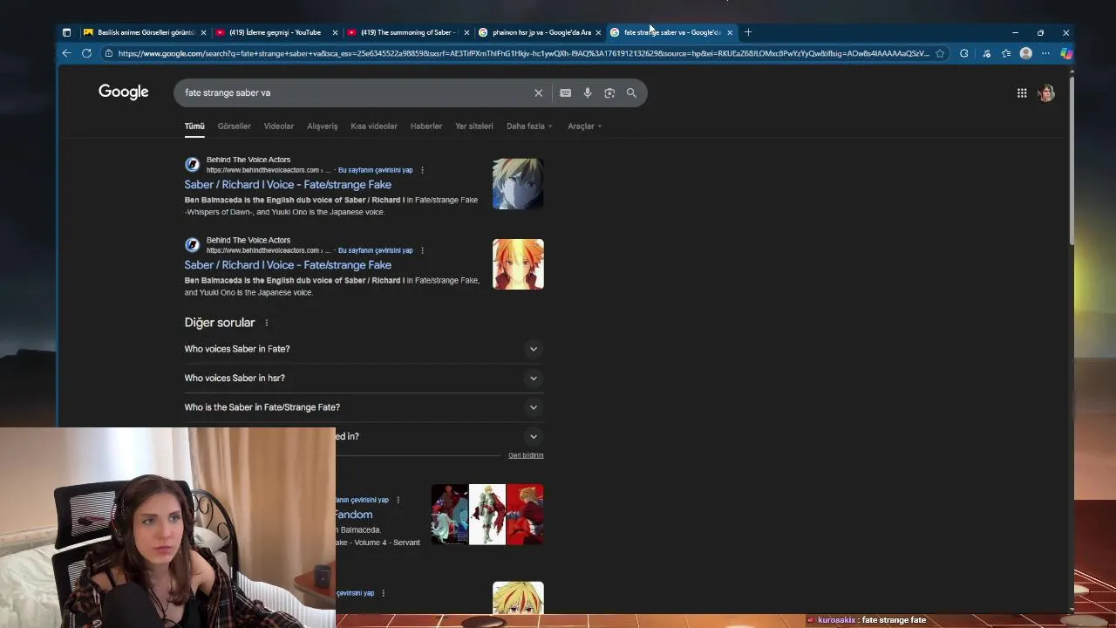Reload the current page

coord(86,53)
